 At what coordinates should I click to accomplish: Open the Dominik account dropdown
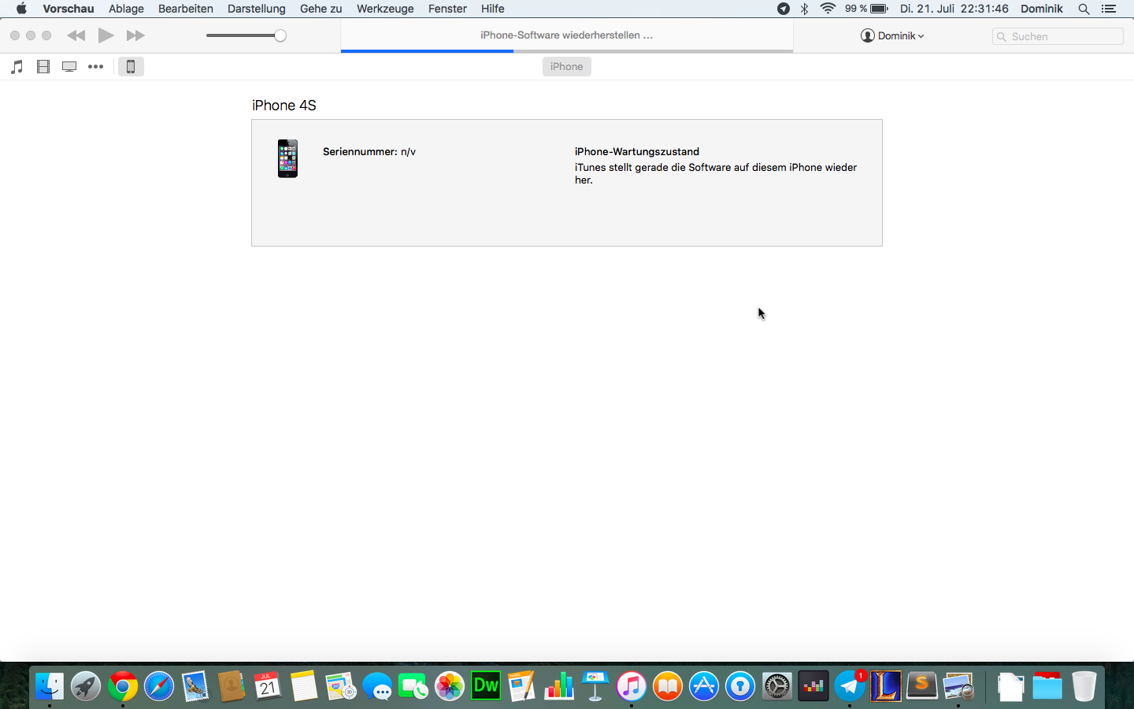(x=892, y=36)
